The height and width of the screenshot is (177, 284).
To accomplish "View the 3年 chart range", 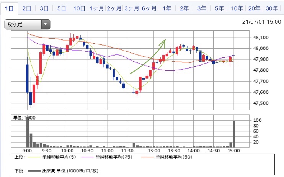I will [x=202, y=8].
